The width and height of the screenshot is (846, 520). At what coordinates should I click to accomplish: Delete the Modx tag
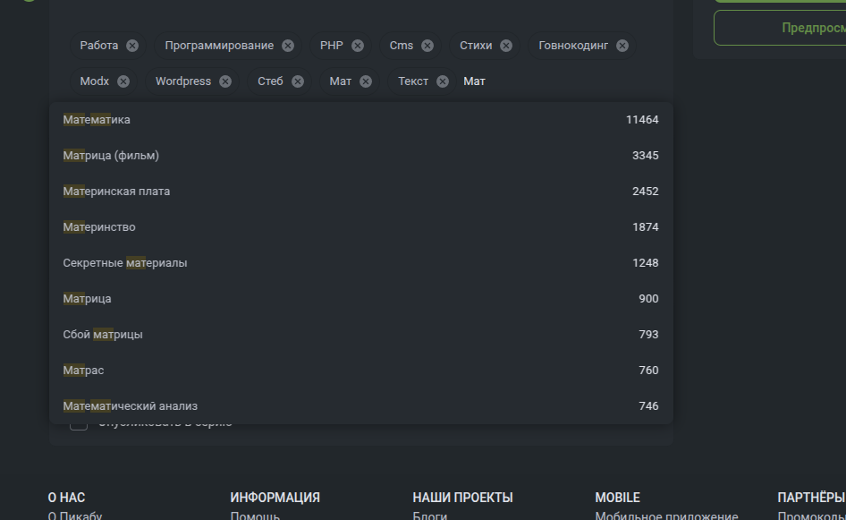coord(123,81)
